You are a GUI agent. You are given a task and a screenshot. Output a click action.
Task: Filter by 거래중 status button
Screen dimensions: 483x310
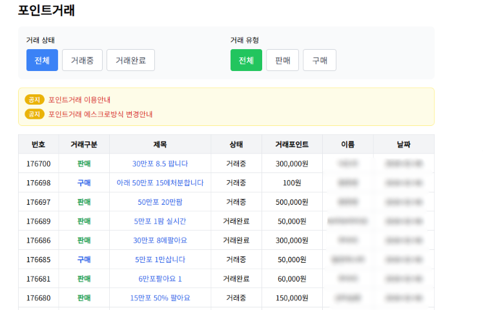(82, 60)
